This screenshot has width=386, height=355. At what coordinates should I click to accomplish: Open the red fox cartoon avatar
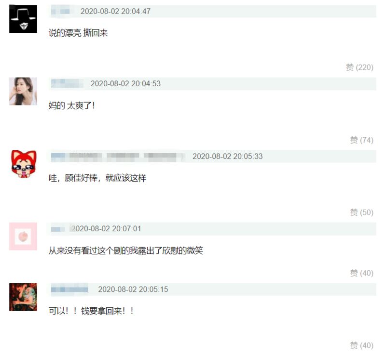click(x=24, y=164)
